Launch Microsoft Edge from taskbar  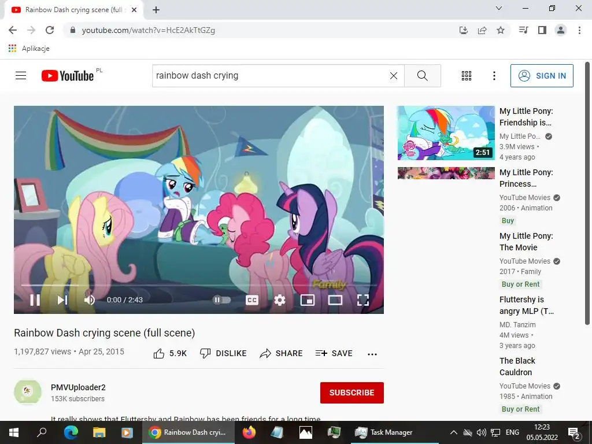(x=71, y=432)
